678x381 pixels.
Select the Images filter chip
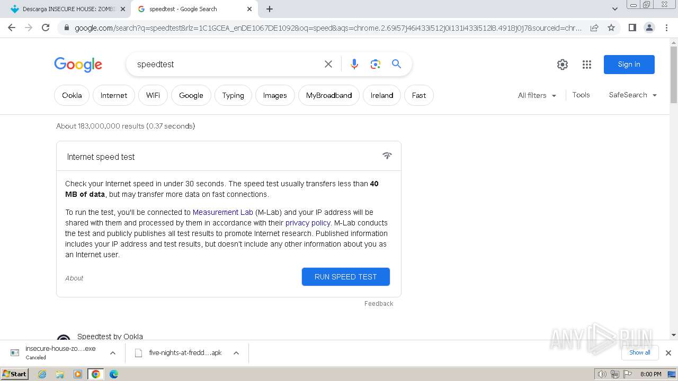(275, 95)
